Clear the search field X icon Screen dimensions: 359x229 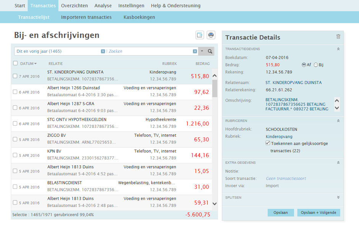coord(195,52)
